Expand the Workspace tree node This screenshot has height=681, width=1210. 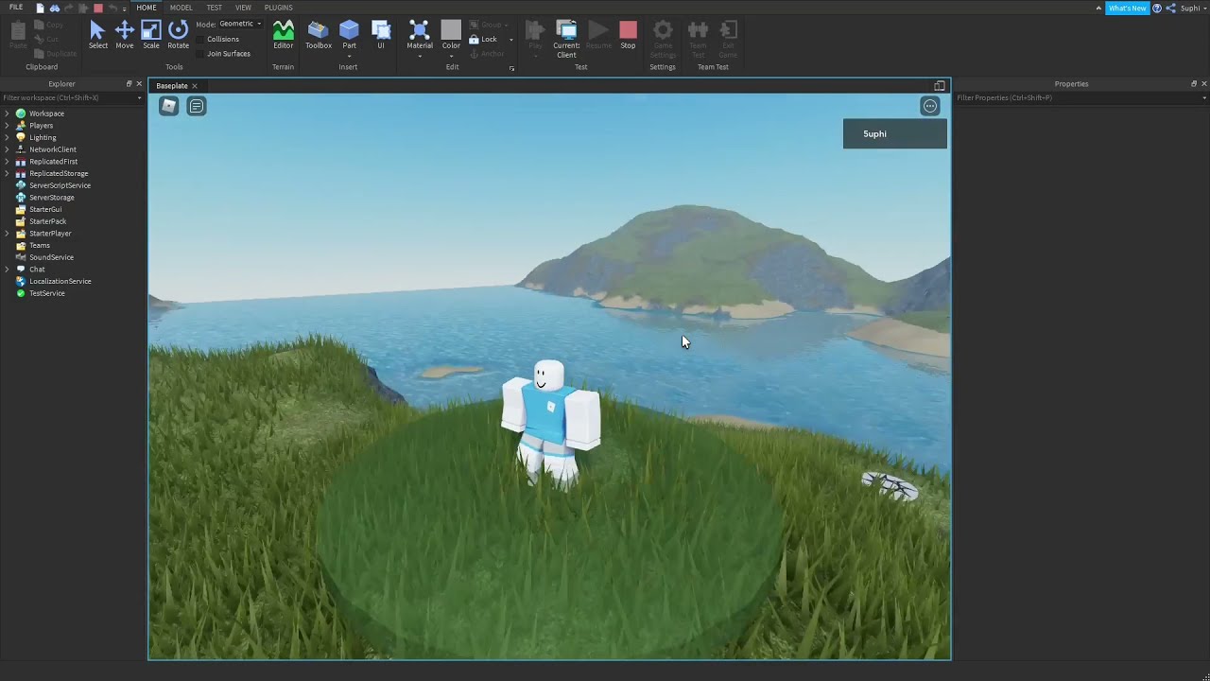tap(8, 113)
